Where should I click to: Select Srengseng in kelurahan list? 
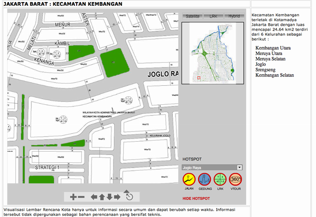pos(265,70)
